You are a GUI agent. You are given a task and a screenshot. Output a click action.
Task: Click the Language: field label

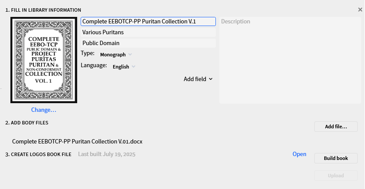[94, 65]
